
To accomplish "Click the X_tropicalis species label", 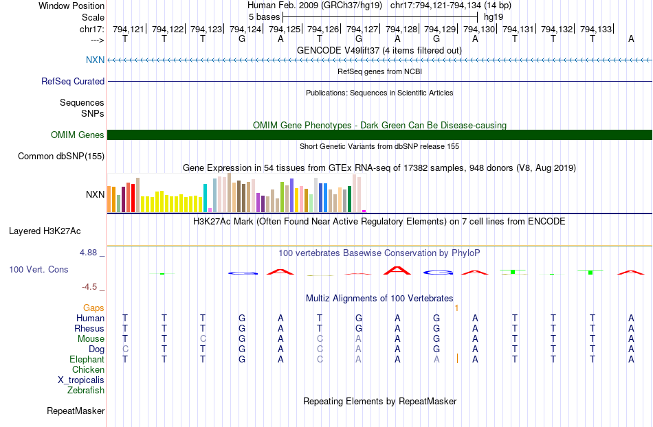I will (81, 380).
